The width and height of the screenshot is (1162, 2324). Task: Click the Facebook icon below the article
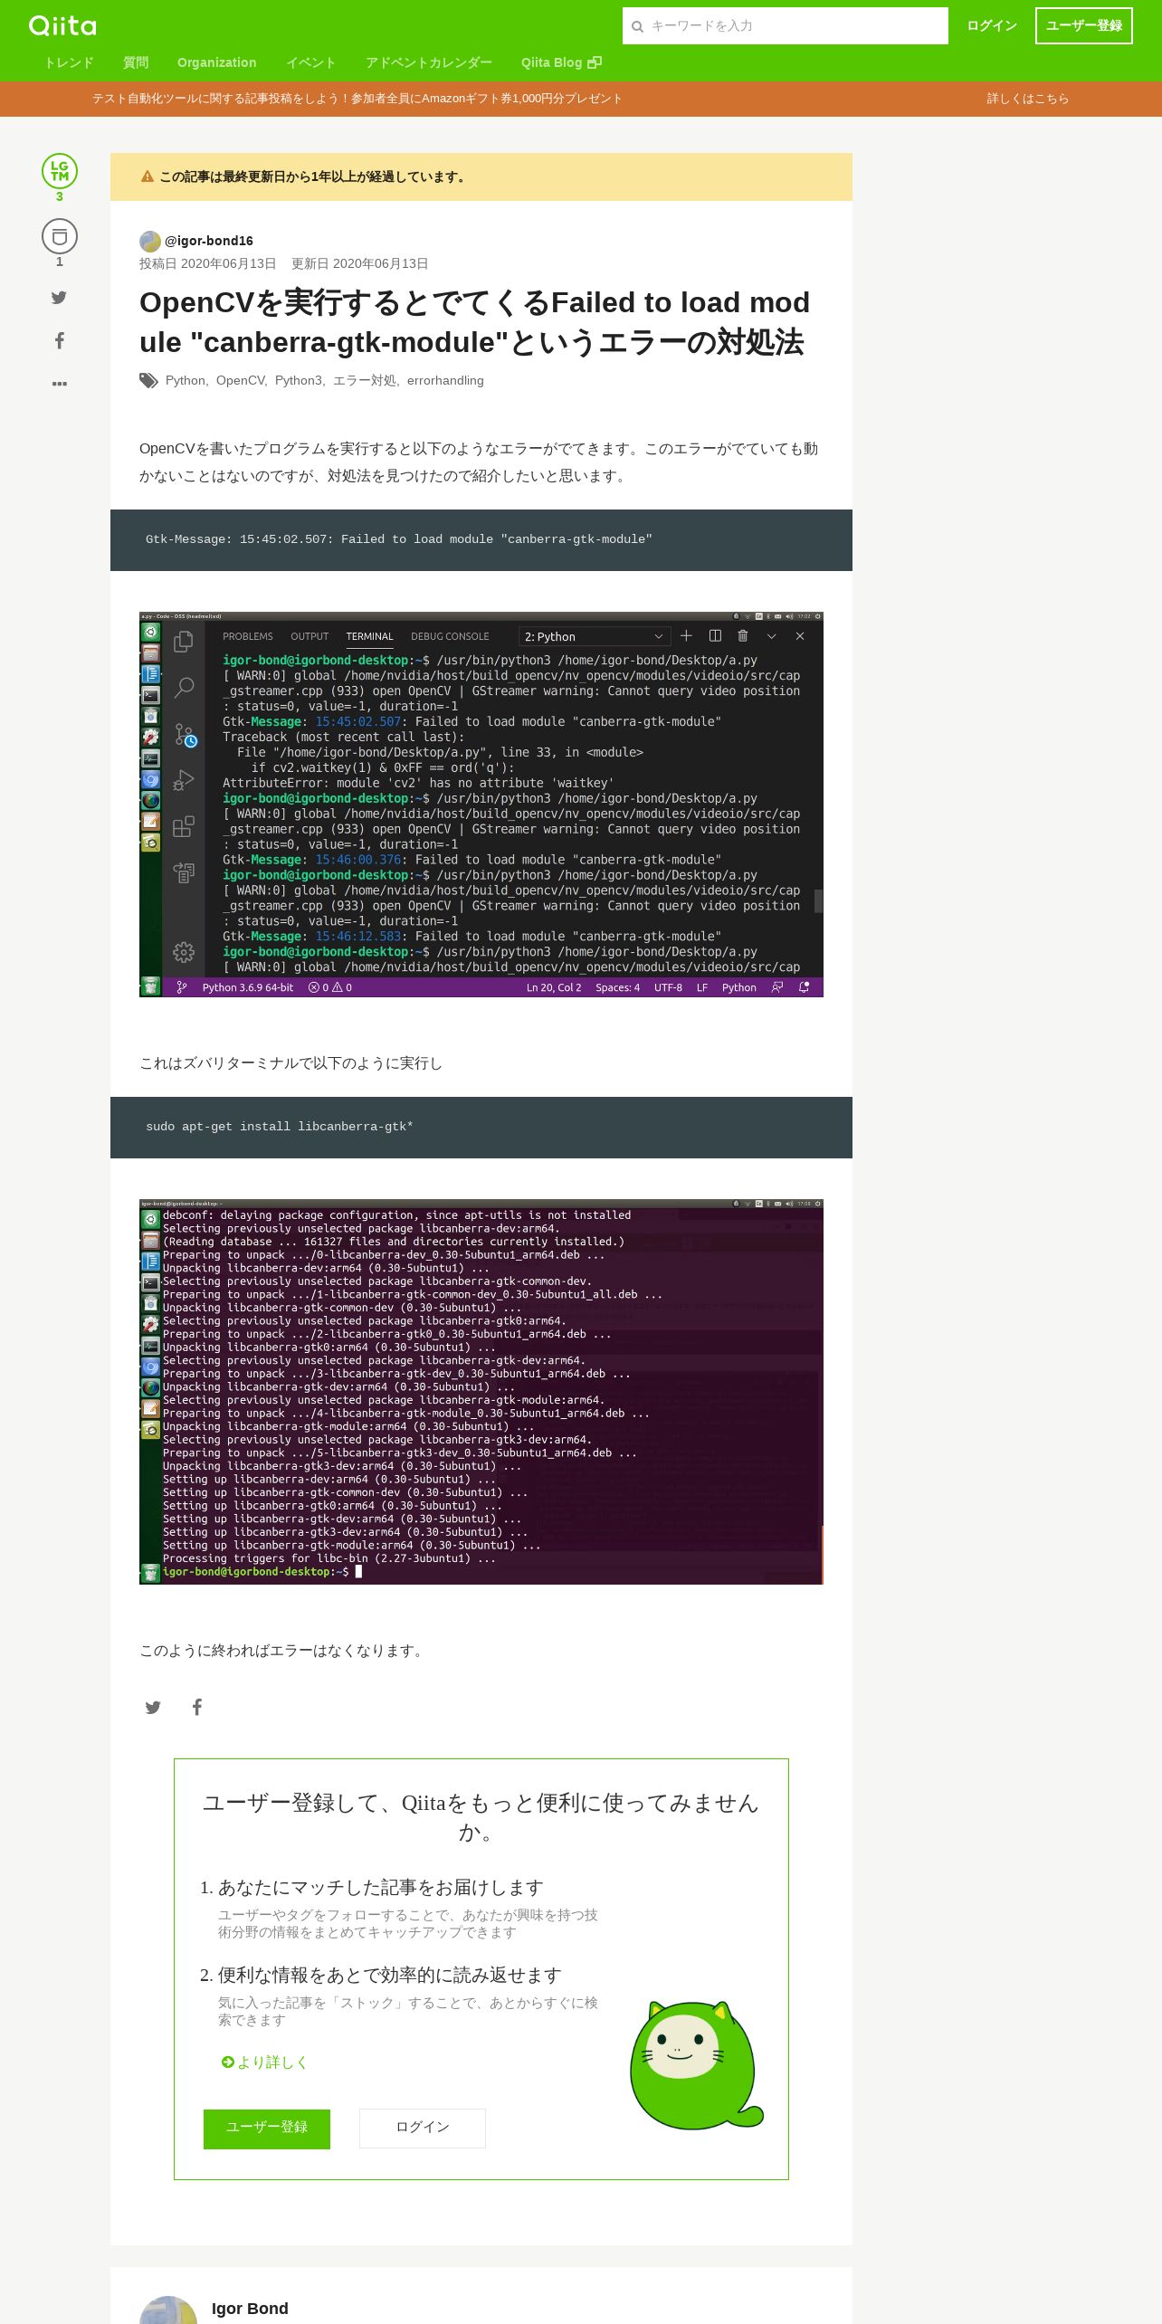tap(196, 1707)
